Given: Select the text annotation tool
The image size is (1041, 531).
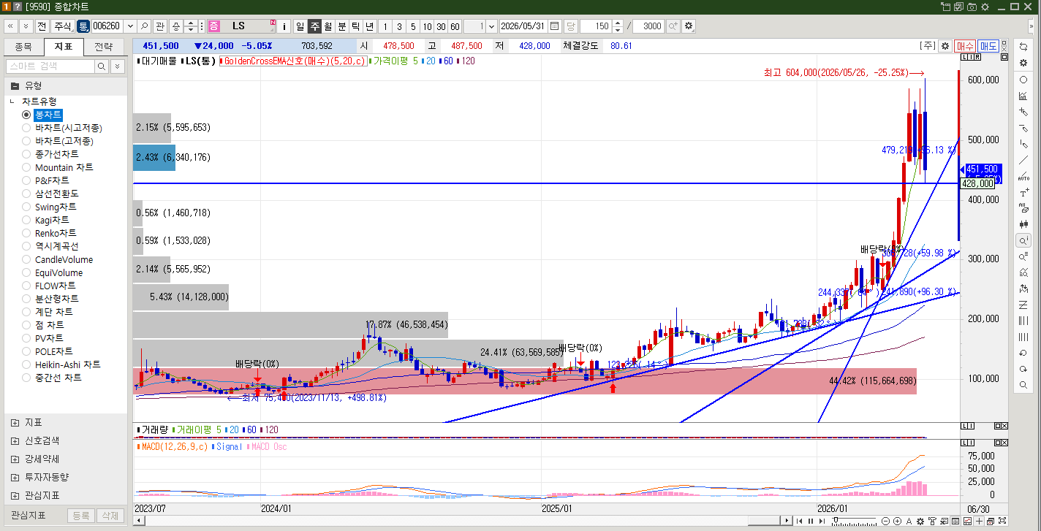Looking at the screenshot, I should [1023, 193].
